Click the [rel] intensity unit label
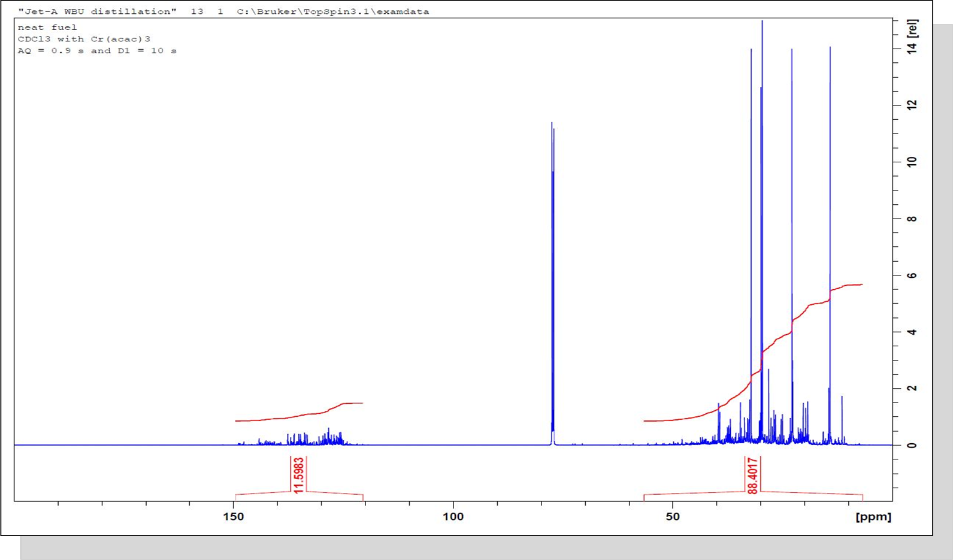The image size is (953, 560). 912,28
